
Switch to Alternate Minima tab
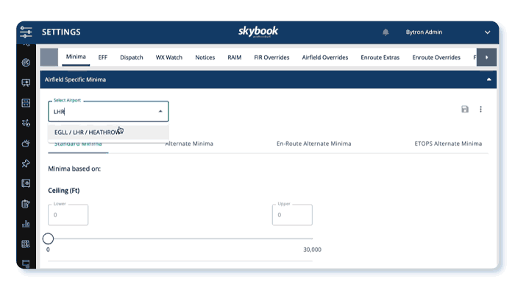click(189, 144)
